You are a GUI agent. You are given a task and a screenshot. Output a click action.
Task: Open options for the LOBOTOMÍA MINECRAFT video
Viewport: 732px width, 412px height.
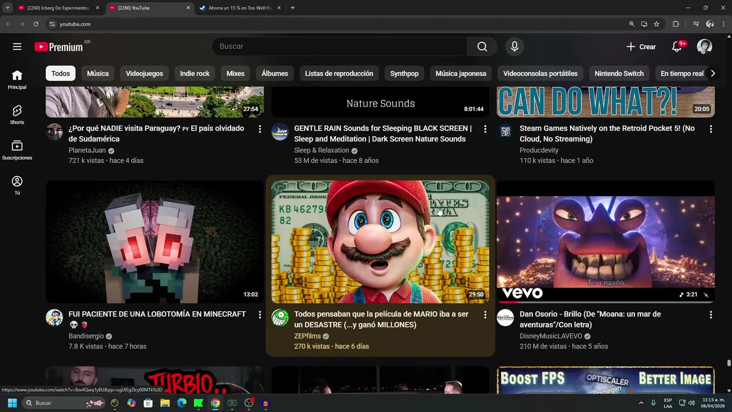260,315
